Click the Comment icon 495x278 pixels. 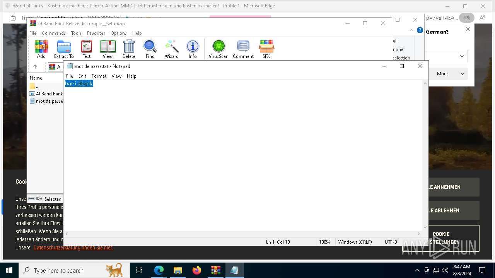point(243,49)
